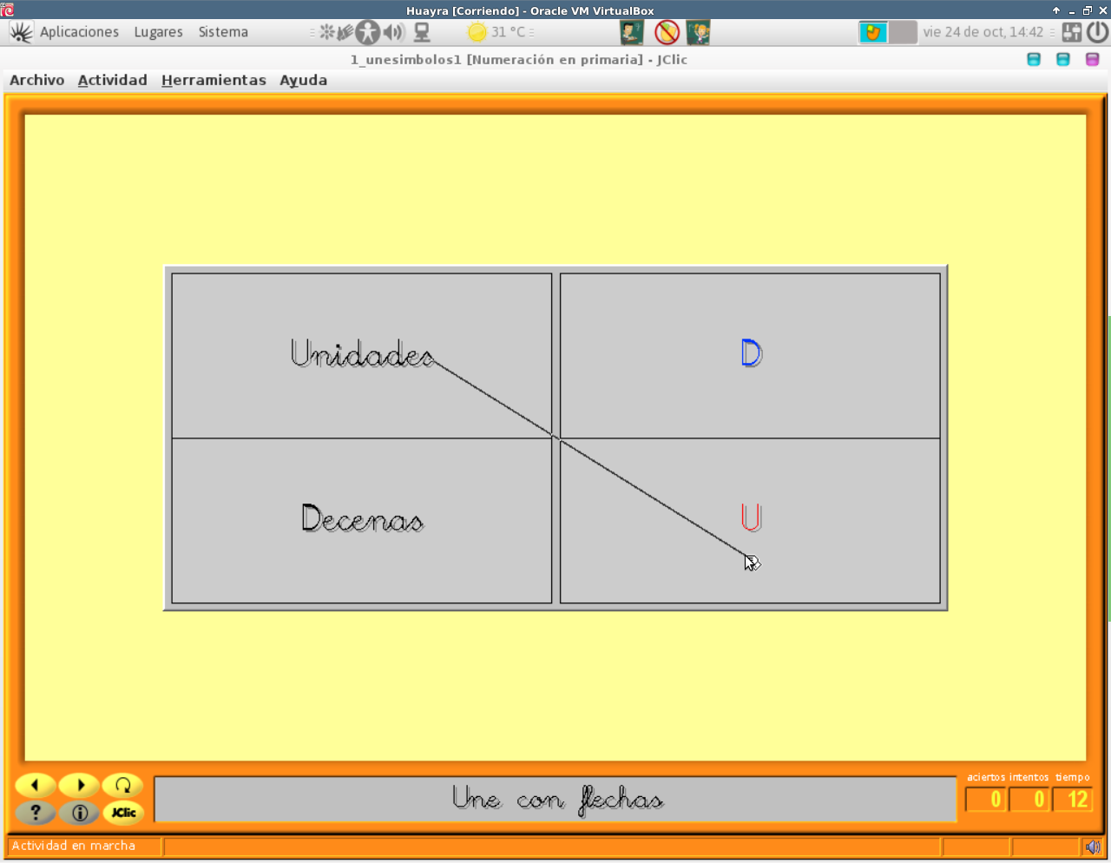Expand the Ayuda menu
This screenshot has height=863, width=1111.
click(303, 80)
